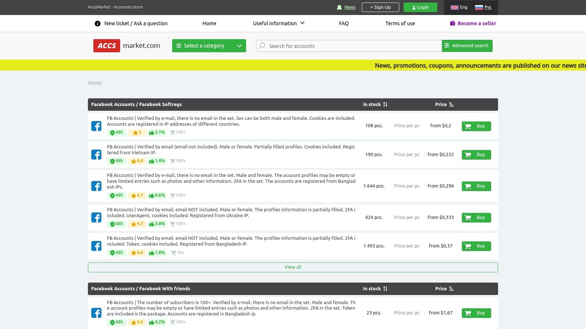Click Facebook icon of the $1,67 listing
Image resolution: width=586 pixels, height=329 pixels.
point(96,313)
